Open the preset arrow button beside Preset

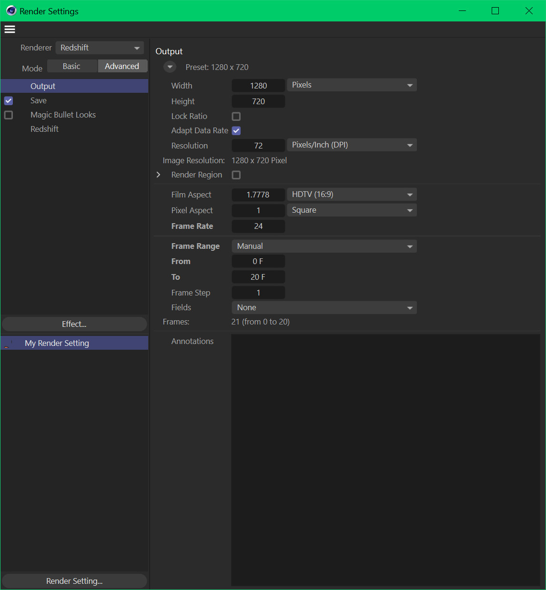(x=170, y=67)
